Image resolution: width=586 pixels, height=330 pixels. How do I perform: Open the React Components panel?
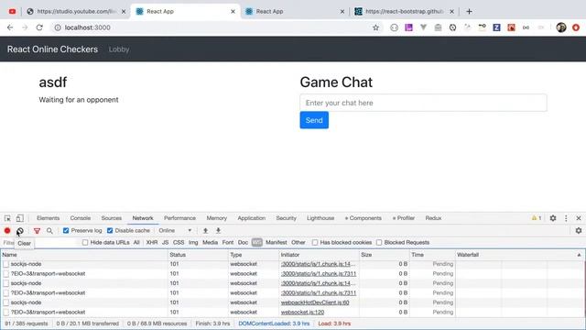click(364, 218)
